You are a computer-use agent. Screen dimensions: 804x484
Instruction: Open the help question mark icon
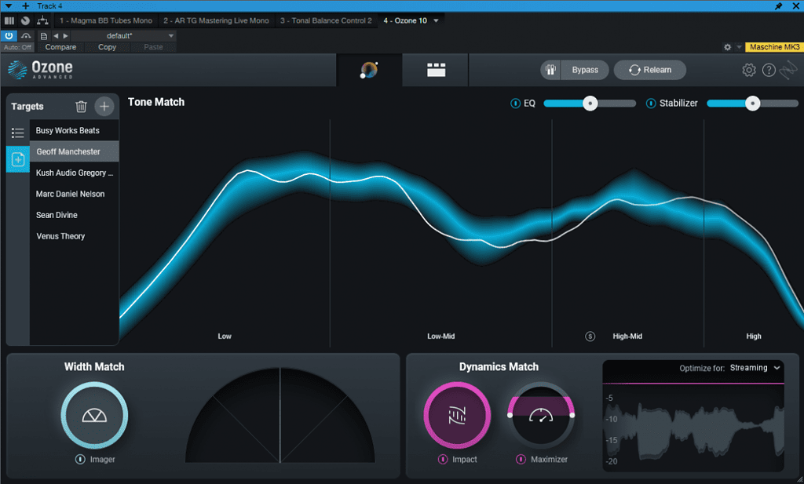click(769, 71)
